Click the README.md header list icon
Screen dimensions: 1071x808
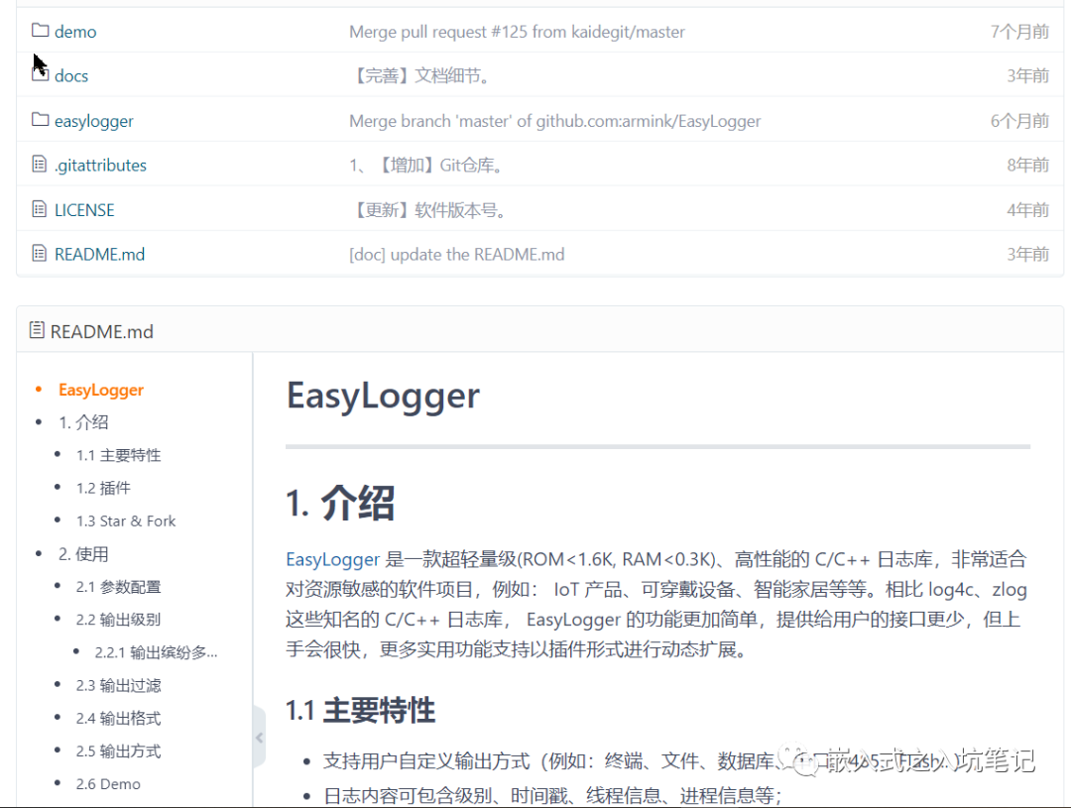point(37,330)
